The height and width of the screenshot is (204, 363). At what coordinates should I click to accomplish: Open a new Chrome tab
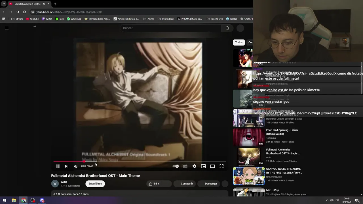pyautogui.click(x=55, y=4)
